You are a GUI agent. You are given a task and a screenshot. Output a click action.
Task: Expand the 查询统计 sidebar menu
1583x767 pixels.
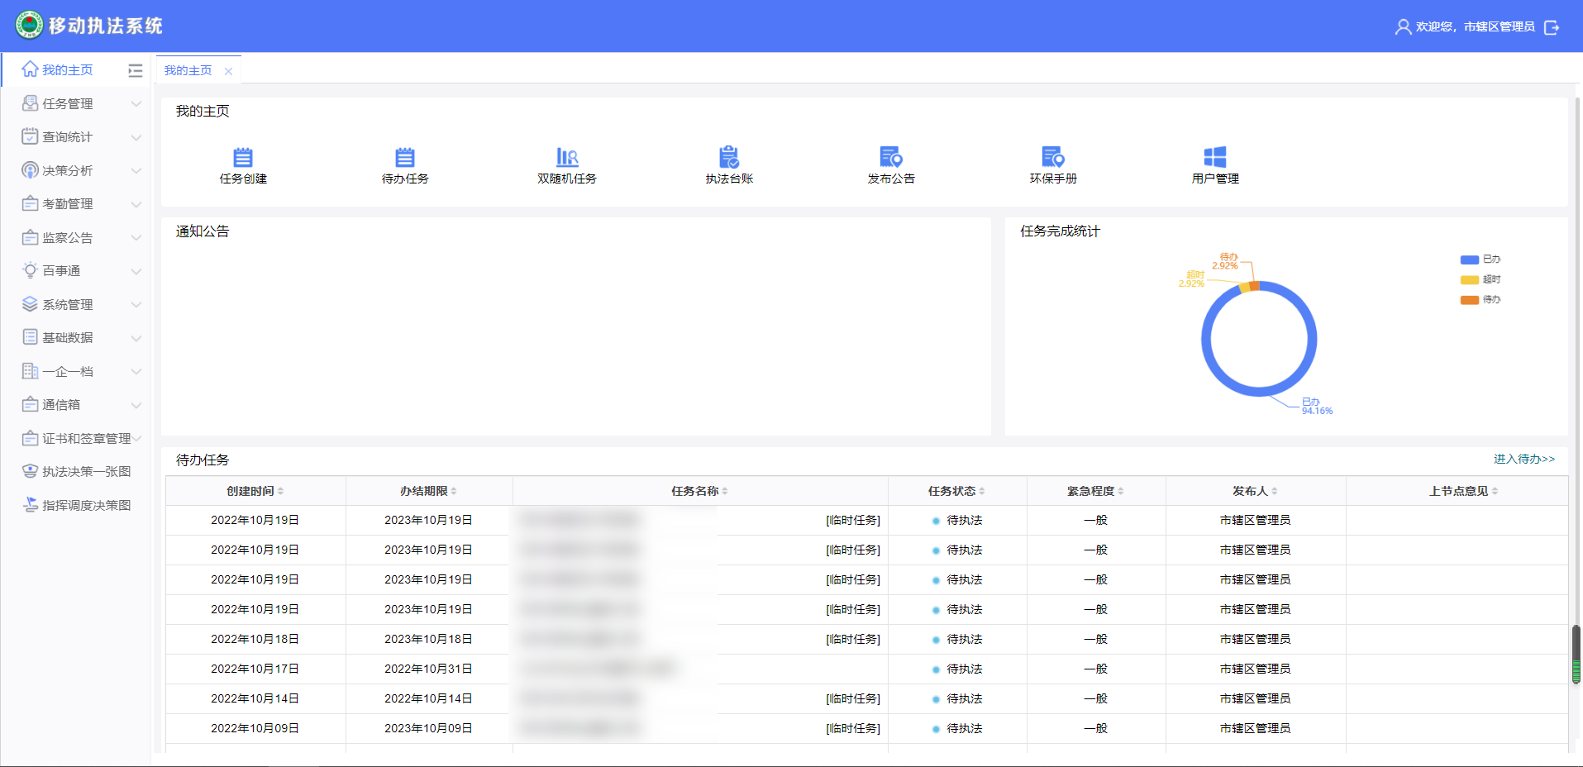pos(81,137)
